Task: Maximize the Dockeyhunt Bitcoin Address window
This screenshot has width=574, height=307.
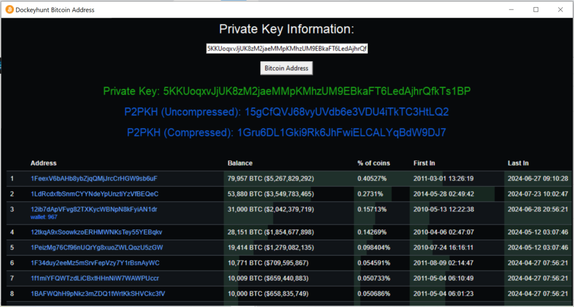Action: [x=536, y=10]
